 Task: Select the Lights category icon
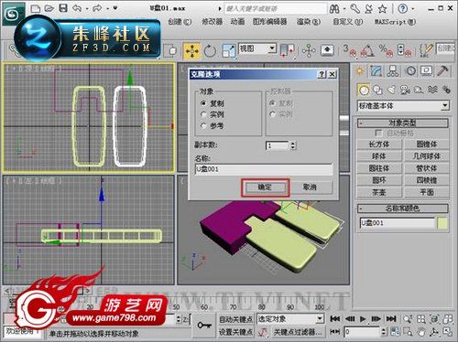point(391,90)
